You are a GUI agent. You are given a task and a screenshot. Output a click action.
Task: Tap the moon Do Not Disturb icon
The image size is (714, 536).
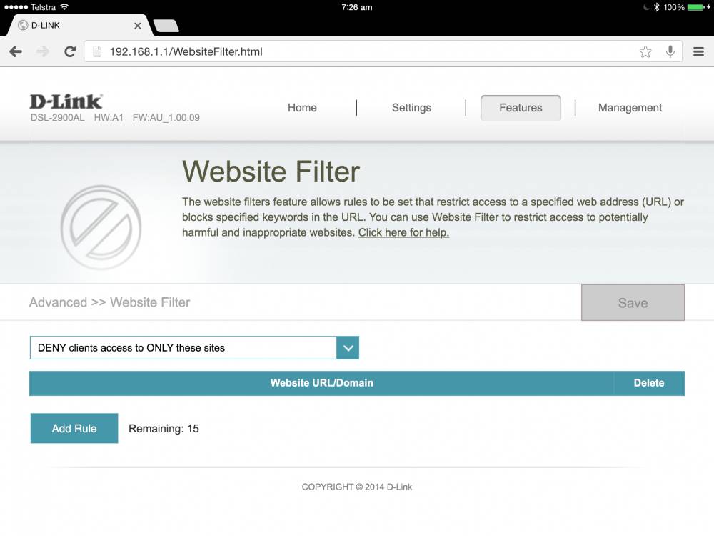(x=646, y=7)
